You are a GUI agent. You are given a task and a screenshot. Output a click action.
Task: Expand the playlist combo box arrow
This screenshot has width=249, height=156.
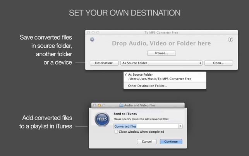point(180,126)
